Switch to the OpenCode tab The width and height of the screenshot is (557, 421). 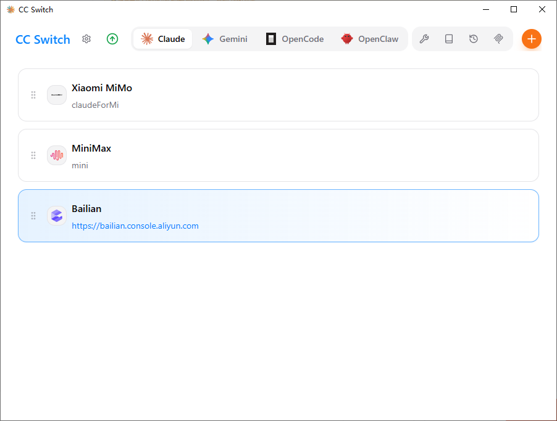tap(295, 39)
